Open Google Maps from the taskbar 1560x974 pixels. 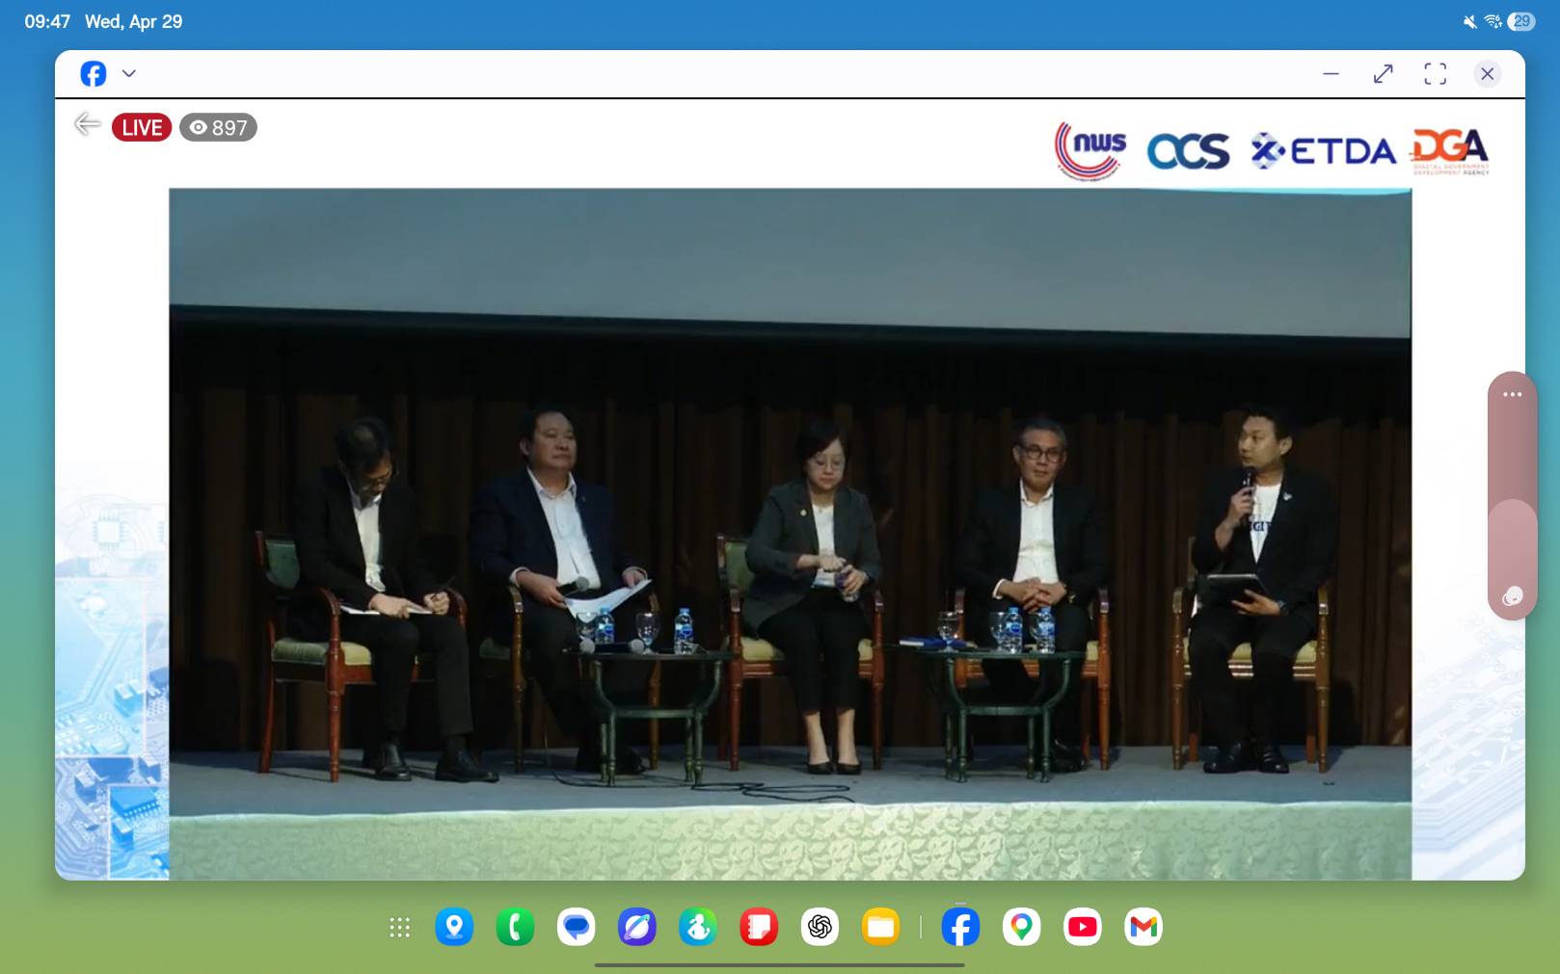pos(1021,927)
